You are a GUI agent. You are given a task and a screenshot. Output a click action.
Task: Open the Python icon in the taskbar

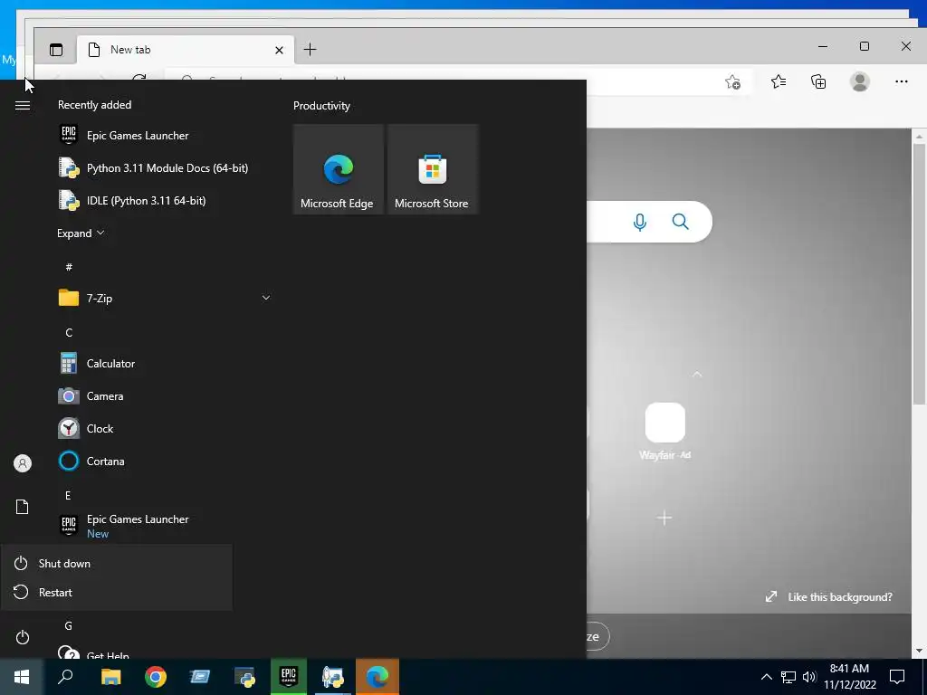pos(244,677)
